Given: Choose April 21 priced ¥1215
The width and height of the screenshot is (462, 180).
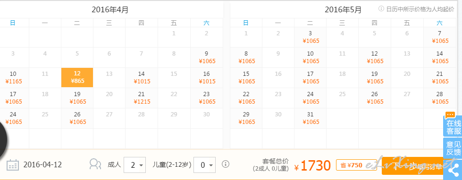Looking at the screenshot, I should coord(142,98).
